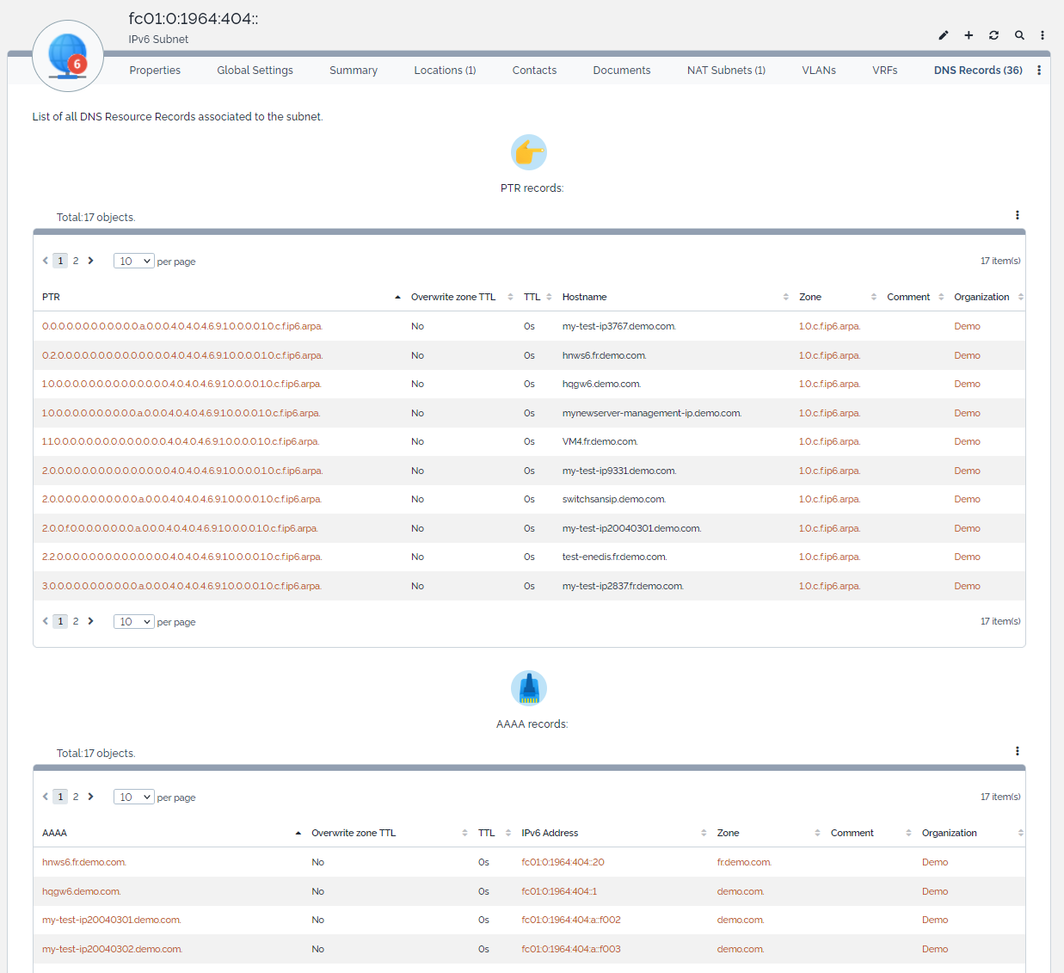Click the IPv6 subnet globe icon
The image size is (1064, 973).
(68, 56)
